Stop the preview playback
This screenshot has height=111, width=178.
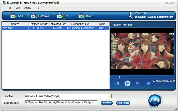coord(149,83)
